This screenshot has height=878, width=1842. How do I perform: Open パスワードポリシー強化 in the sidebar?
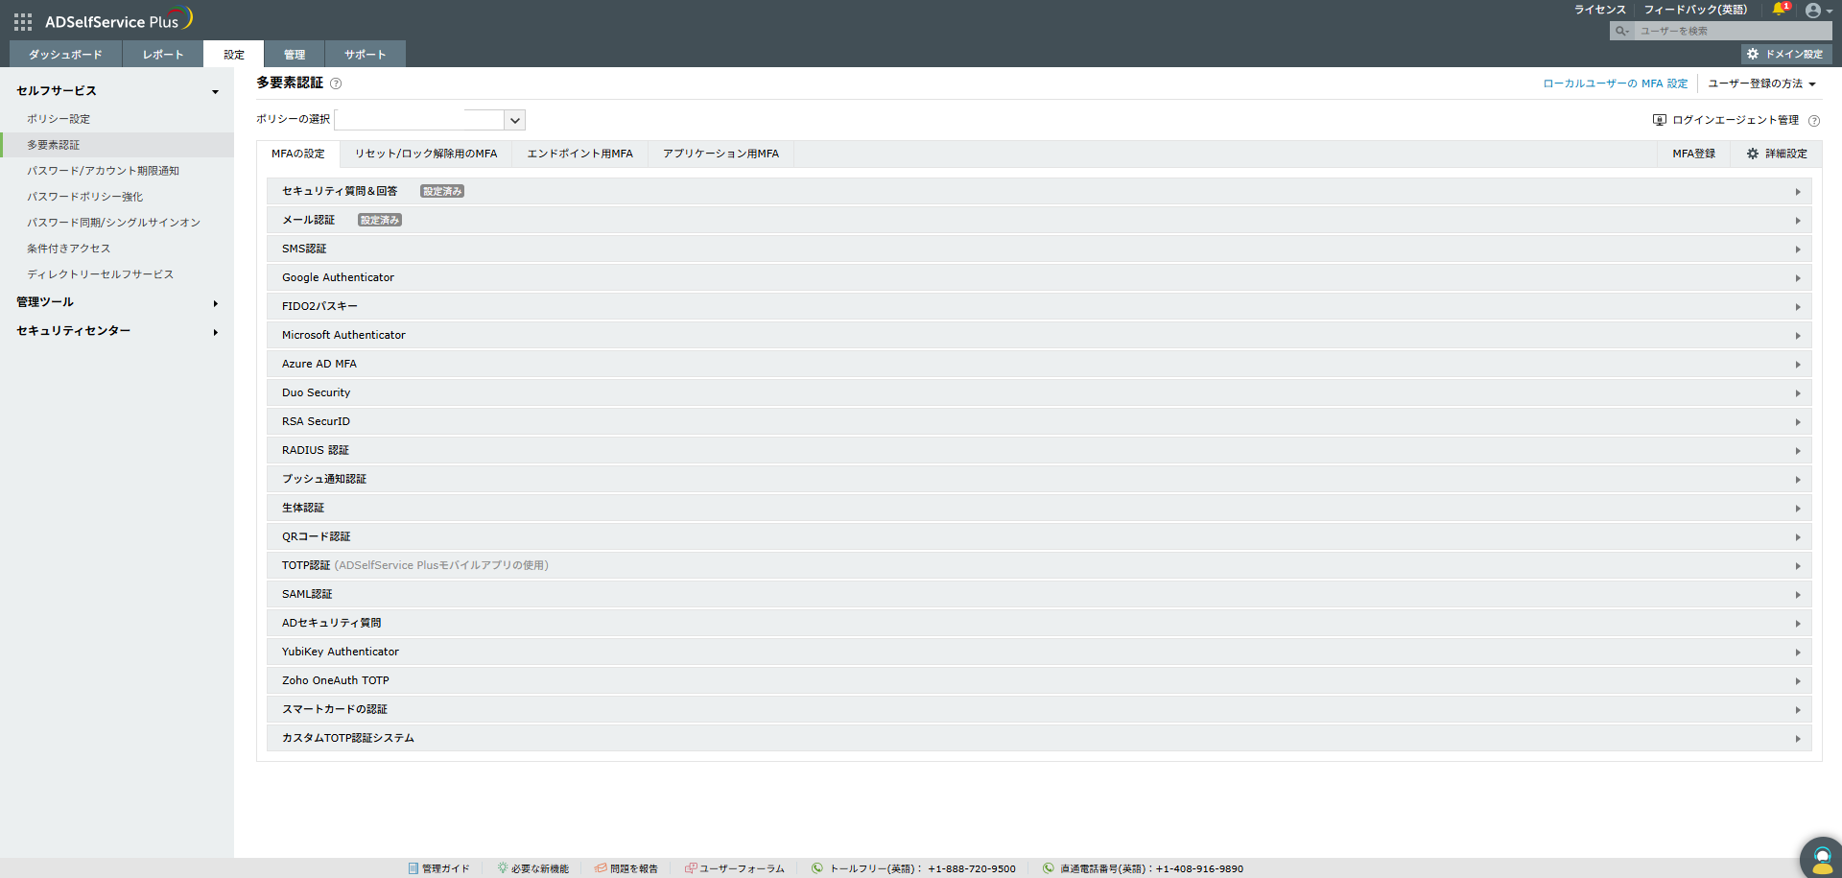(84, 197)
